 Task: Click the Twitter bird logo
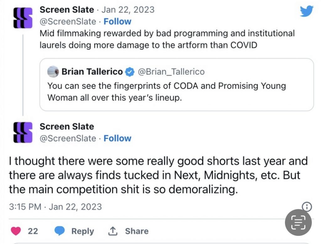[306, 11]
